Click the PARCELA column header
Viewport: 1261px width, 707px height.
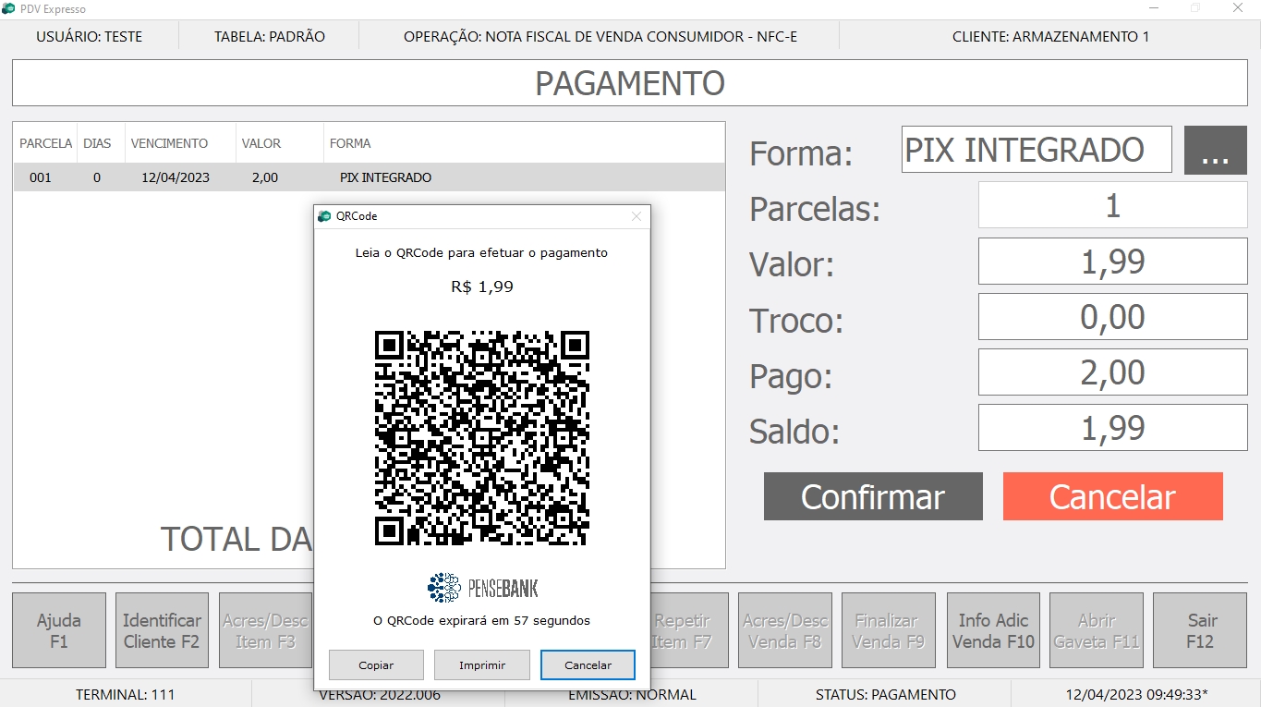pyautogui.click(x=46, y=143)
